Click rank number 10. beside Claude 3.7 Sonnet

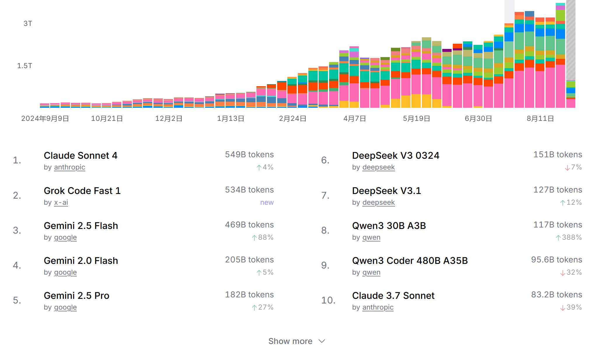coord(328,300)
